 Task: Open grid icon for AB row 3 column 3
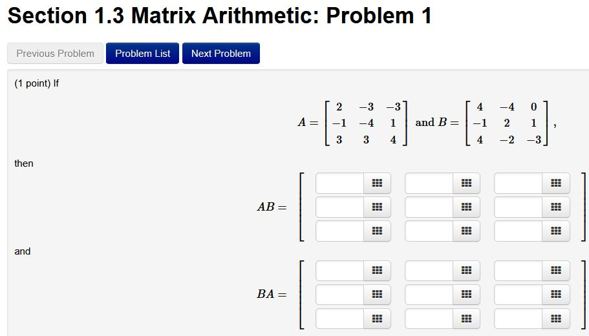tap(556, 231)
